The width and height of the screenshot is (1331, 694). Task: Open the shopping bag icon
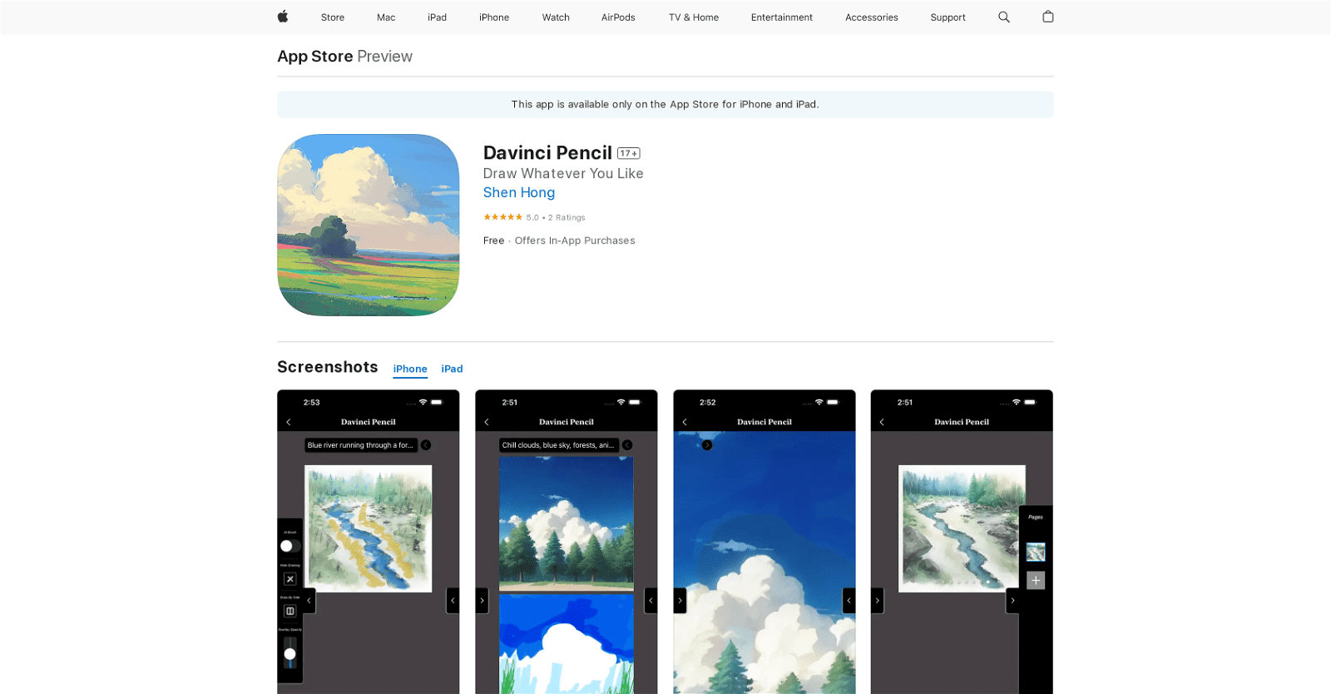(x=1048, y=17)
